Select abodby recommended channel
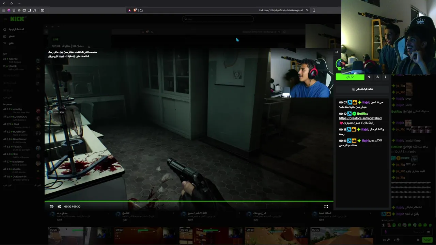Viewport: 436px width, 245px height. pos(21,111)
